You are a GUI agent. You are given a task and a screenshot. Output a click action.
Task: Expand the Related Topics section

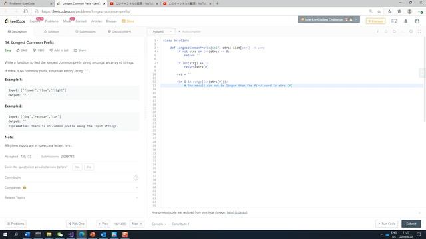pyautogui.click(x=72, y=198)
